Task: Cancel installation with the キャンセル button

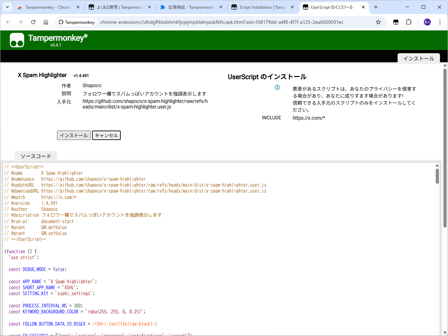Action: point(106,135)
